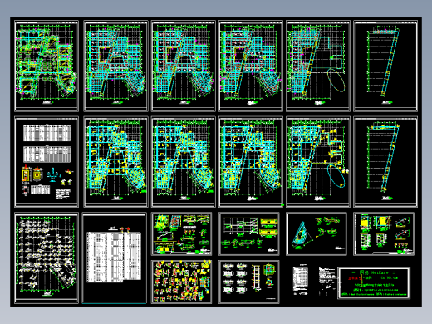Image resolution: width=432 pixels, height=324 pixels.
Task: Open the fourth sheet in the top row
Action: tap(251, 66)
